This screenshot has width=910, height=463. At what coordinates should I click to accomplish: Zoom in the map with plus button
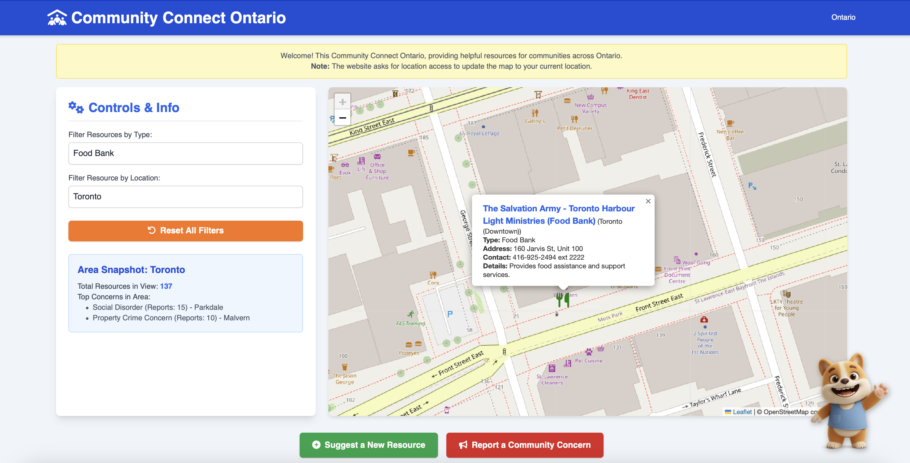(x=342, y=102)
